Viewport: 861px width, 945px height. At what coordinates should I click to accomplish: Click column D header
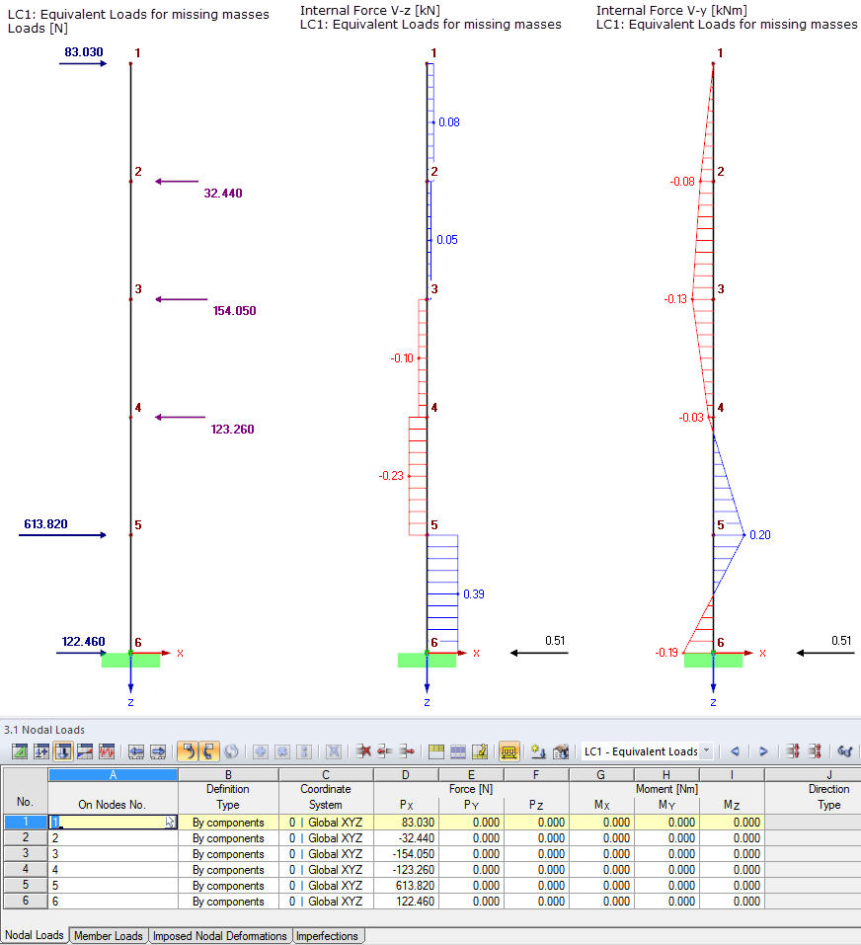point(406,775)
